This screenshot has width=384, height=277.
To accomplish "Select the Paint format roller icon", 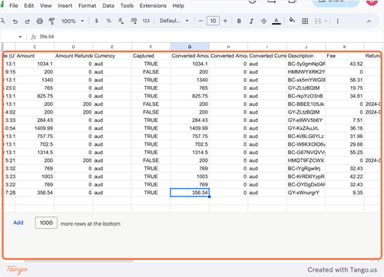I will coord(51,21).
